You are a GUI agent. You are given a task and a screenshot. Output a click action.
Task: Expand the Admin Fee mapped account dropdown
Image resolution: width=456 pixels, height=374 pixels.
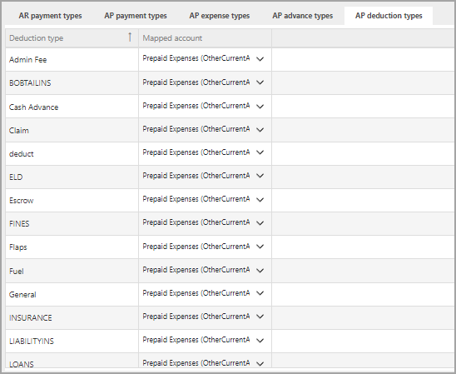(x=260, y=59)
